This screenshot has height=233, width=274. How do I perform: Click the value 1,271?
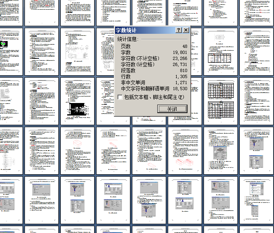coord(181,82)
